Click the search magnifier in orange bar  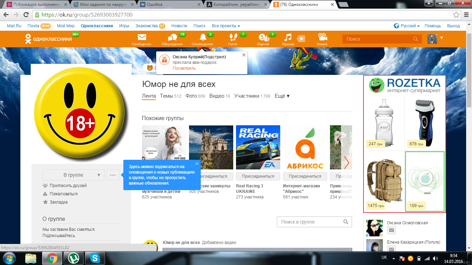click(x=416, y=39)
